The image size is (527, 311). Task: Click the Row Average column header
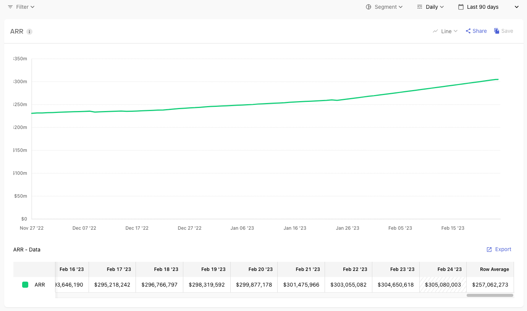point(490,269)
